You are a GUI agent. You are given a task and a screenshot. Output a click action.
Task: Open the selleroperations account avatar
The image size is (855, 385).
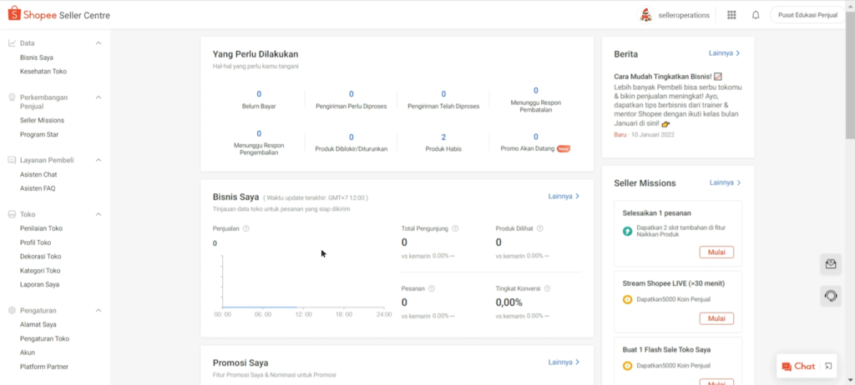coord(645,15)
